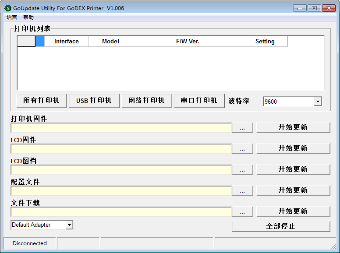The width and height of the screenshot is (340, 253).
Task: Browse for 配置文件 with ... button
Action: 242,190
